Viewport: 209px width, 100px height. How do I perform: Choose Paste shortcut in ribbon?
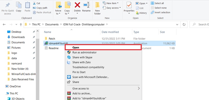click(x=42, y=12)
